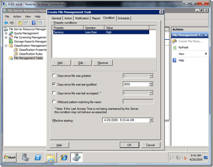Launch PowerShell from the taskbar
This screenshot has height=167, width=213.
(38, 157)
